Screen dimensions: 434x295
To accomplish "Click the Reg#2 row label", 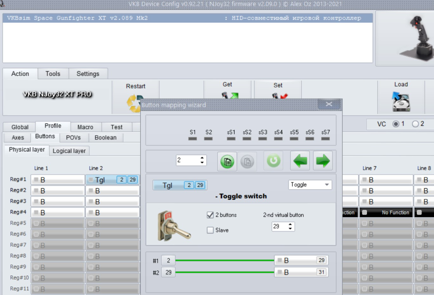I will 18,190.
